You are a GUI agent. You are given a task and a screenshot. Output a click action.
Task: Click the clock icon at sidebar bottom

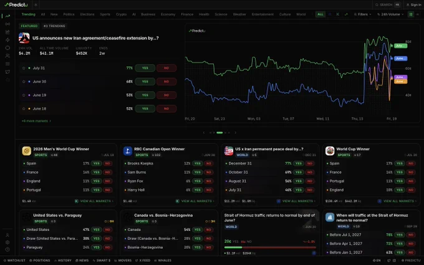(x=7, y=249)
